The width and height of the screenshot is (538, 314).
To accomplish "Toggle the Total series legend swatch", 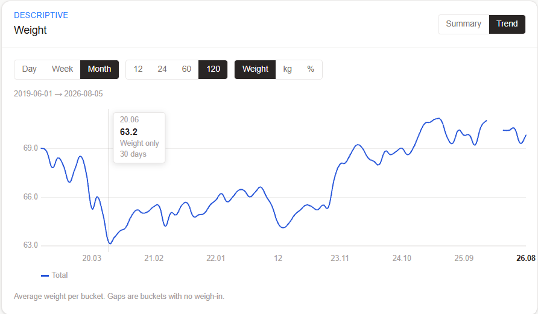I will [45, 275].
